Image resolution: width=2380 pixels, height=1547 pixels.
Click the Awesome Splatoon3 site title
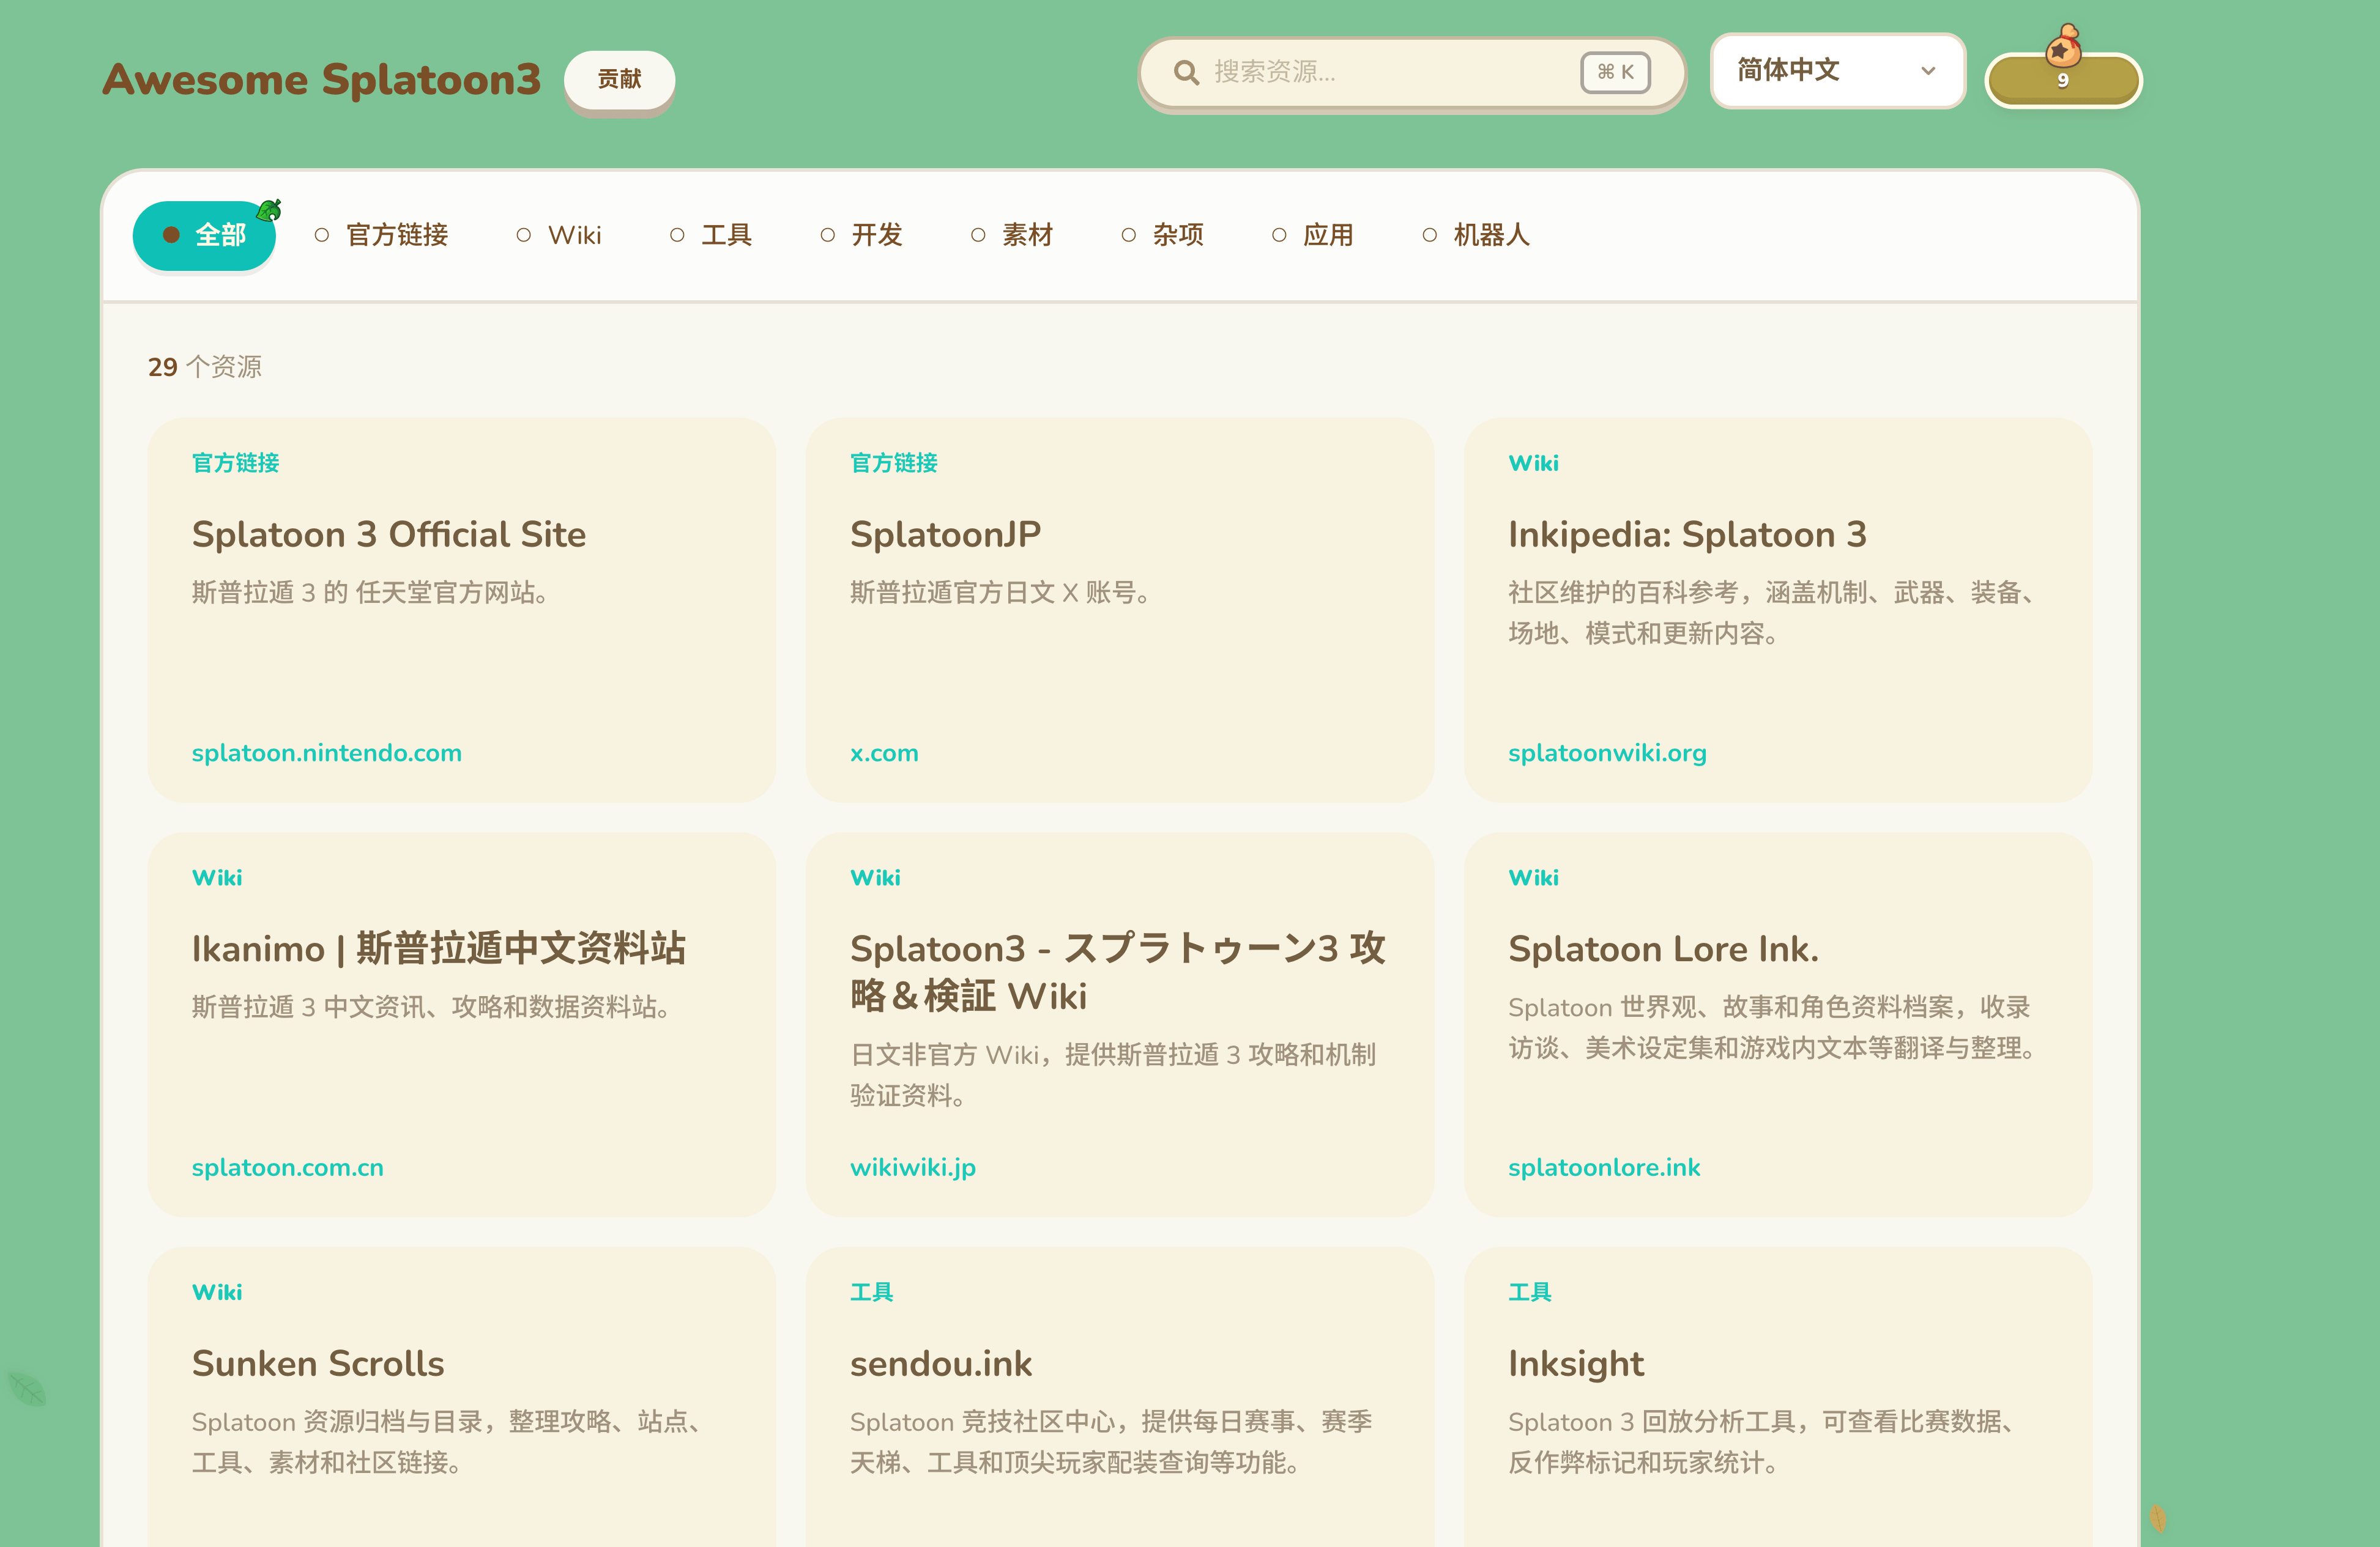(321, 79)
